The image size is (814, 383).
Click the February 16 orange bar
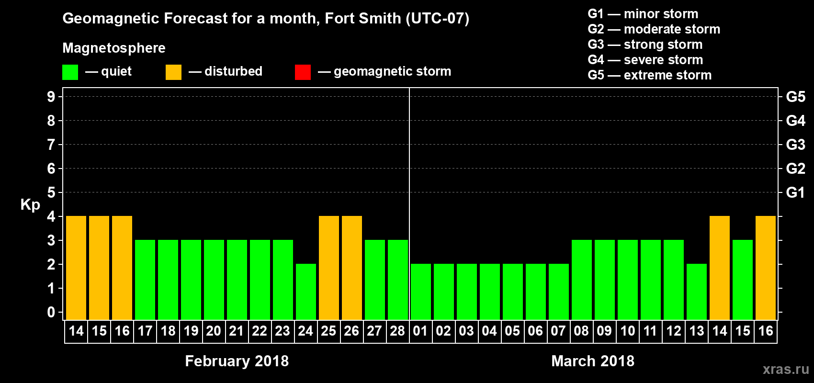[x=122, y=268]
